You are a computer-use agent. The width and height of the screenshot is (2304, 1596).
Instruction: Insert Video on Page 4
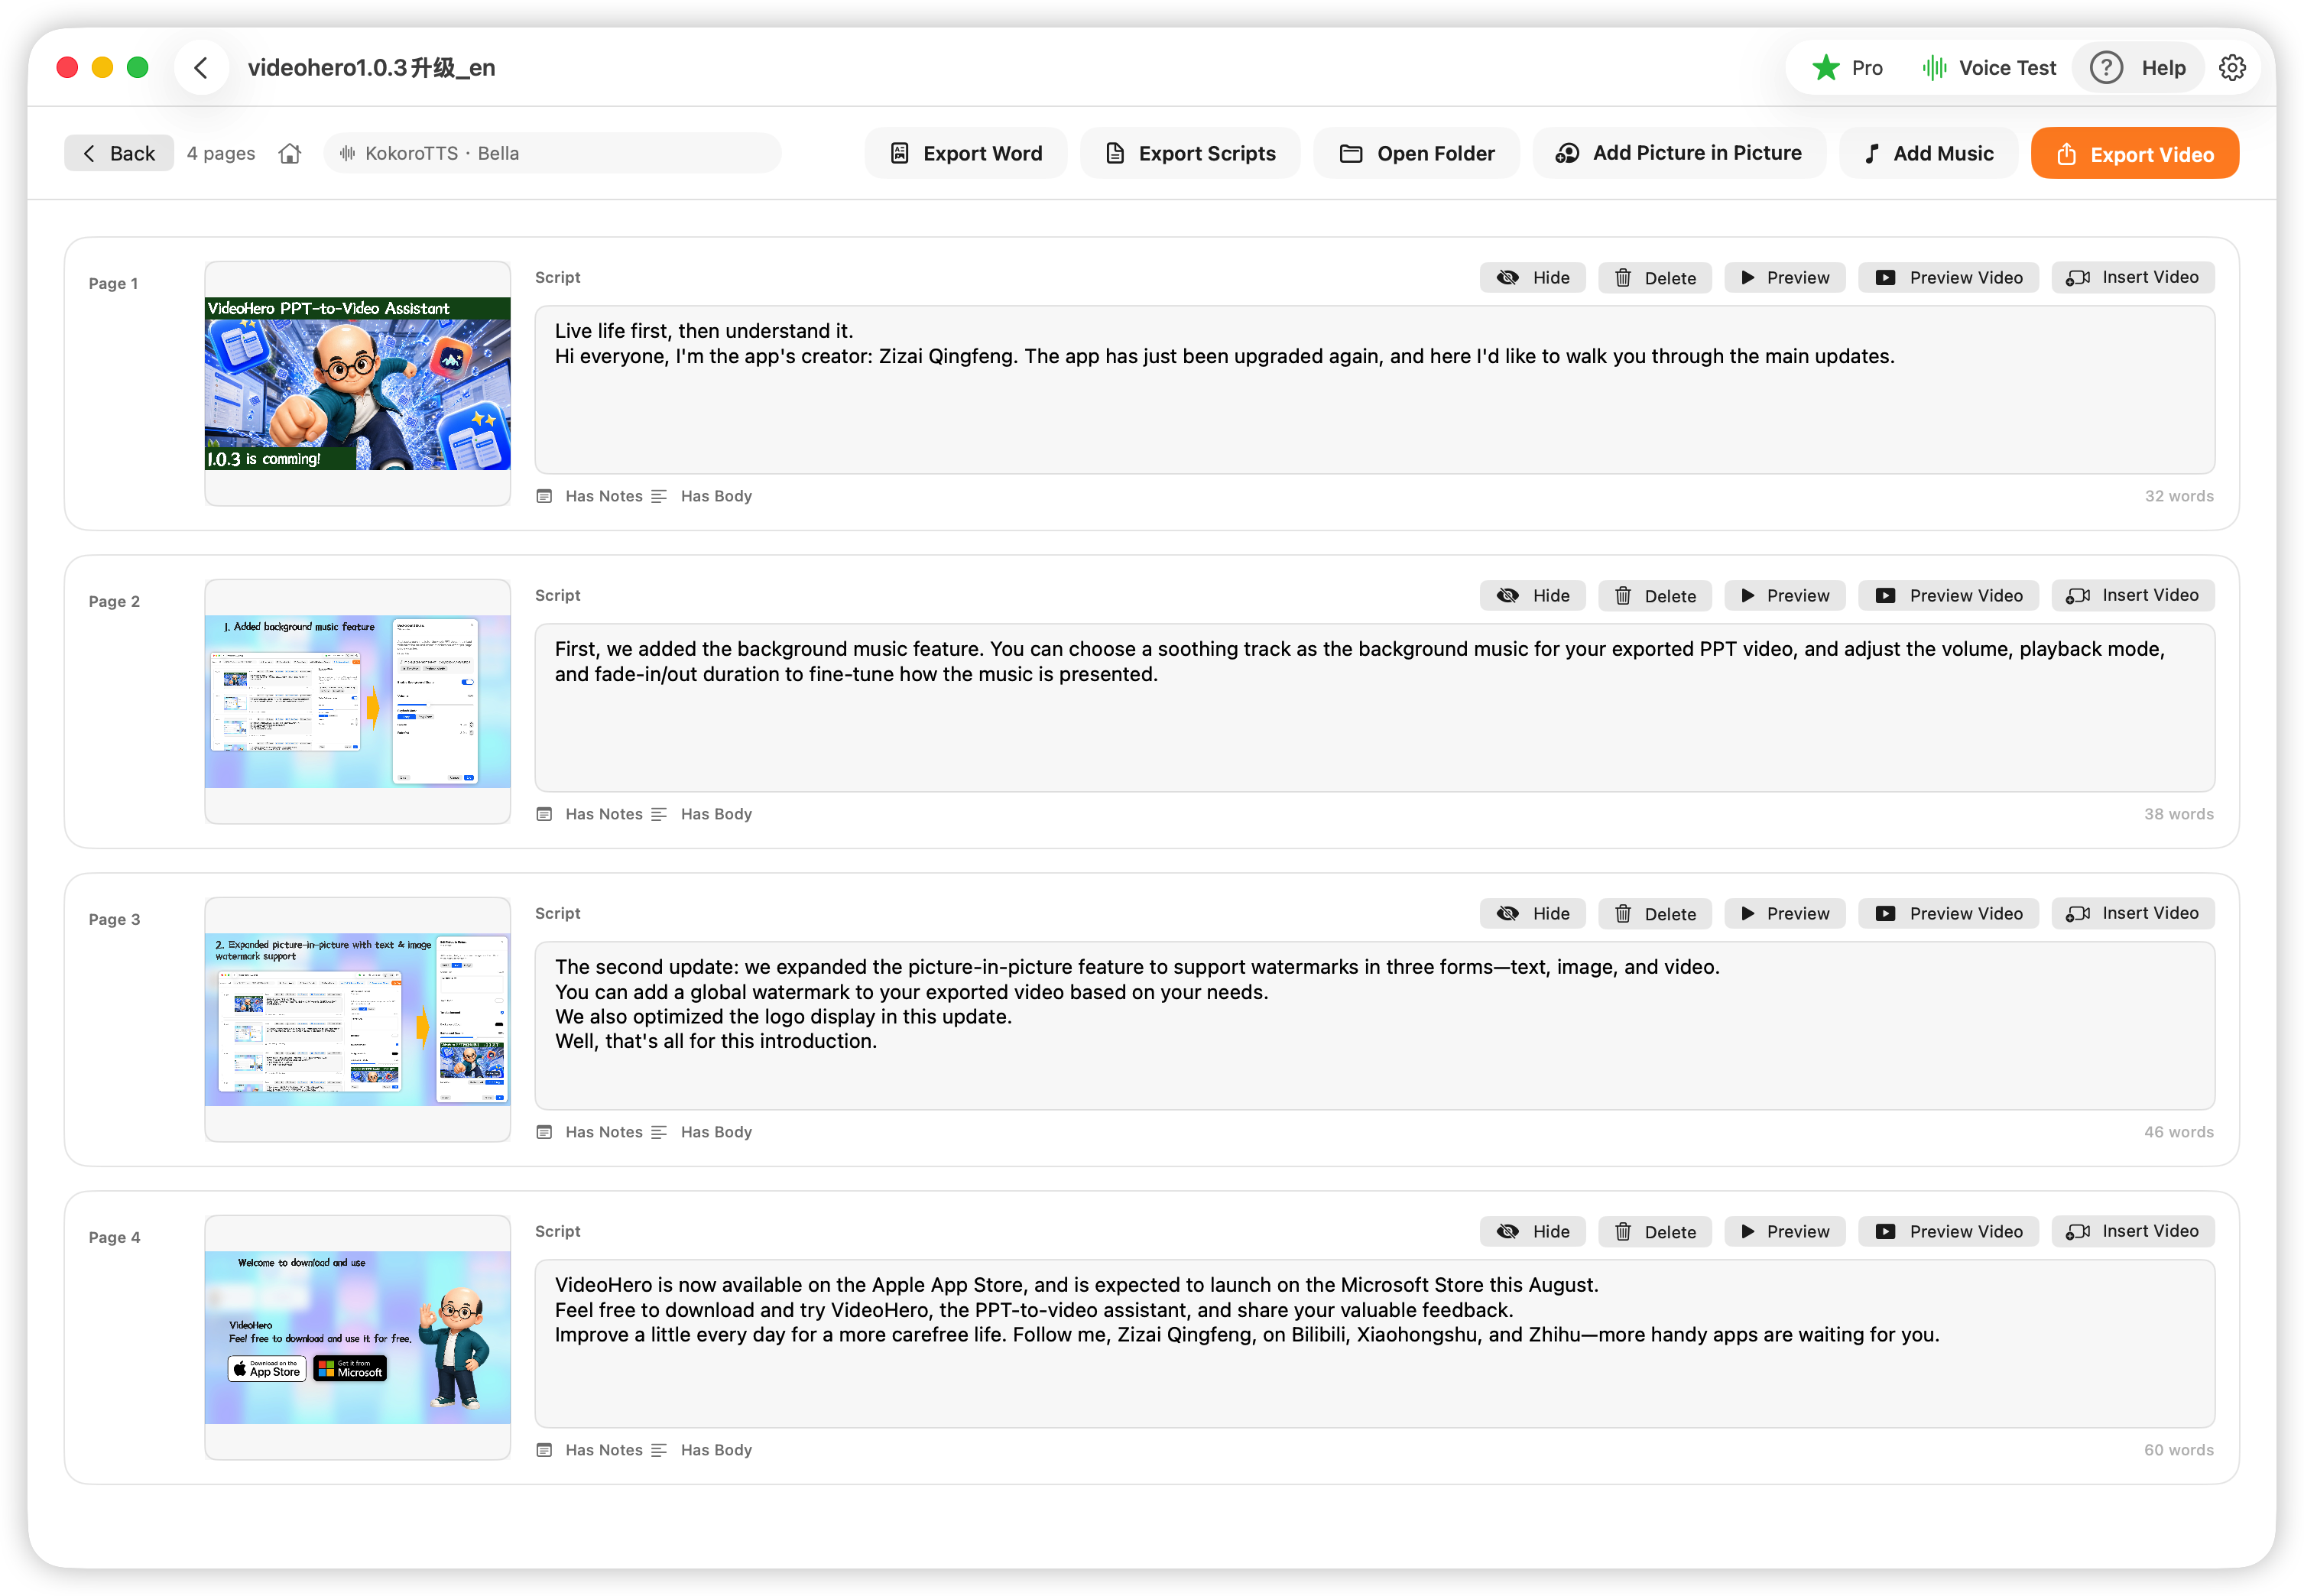point(2133,1232)
